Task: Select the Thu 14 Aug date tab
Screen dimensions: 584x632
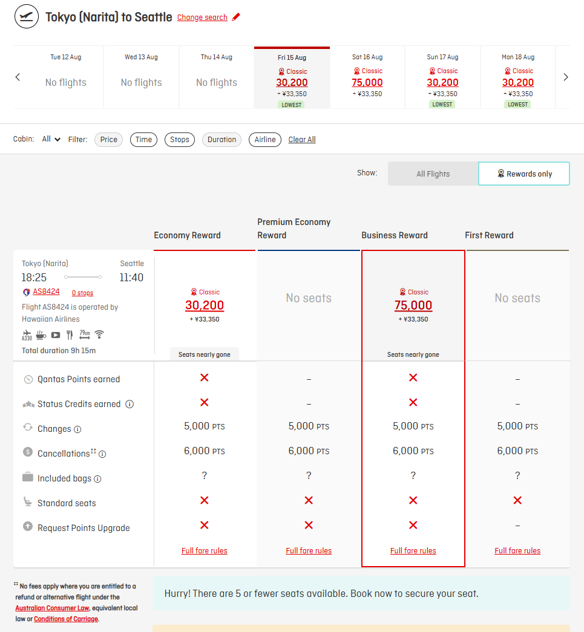Action: click(217, 77)
